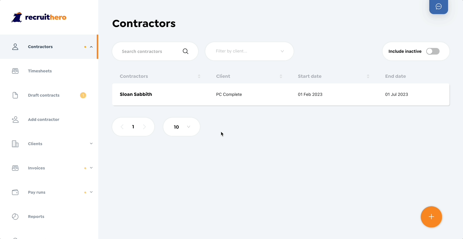Image resolution: width=463 pixels, height=239 pixels.
Task: Click the Draft contracts document icon
Action: click(x=15, y=95)
